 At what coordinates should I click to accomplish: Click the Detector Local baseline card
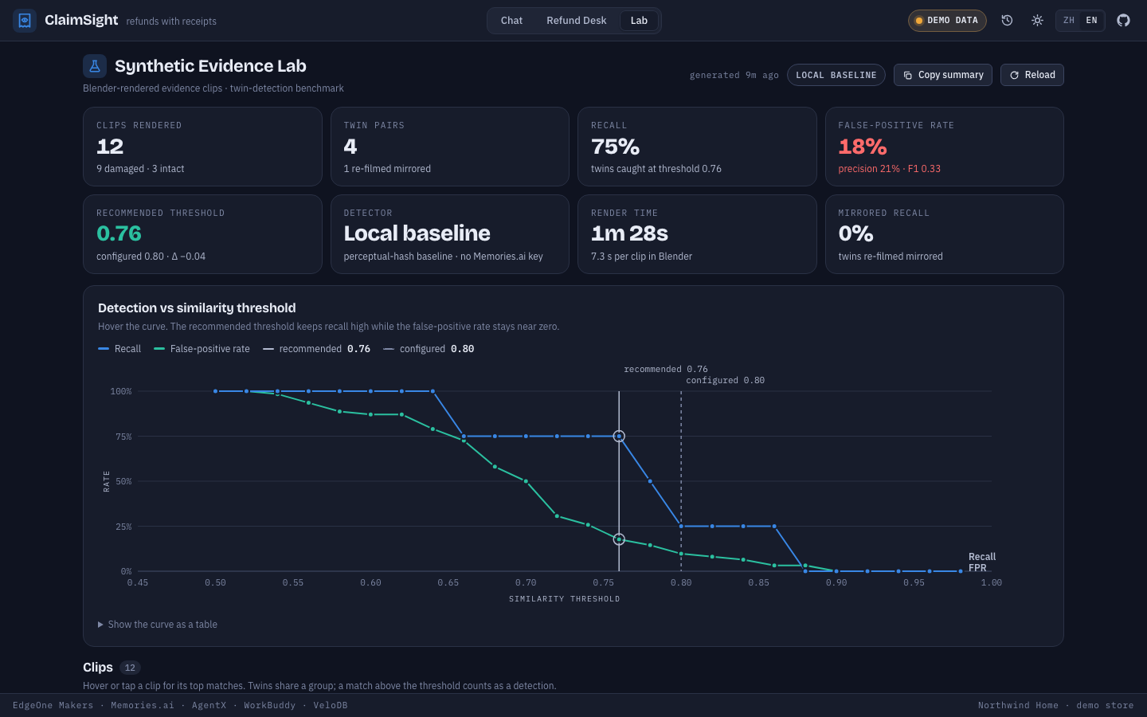pyautogui.click(x=450, y=234)
